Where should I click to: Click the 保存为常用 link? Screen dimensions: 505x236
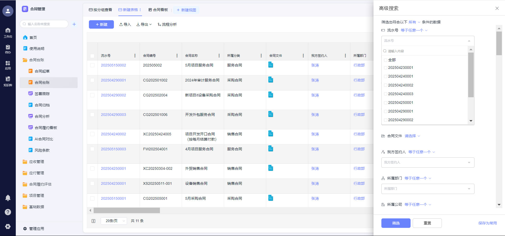coord(487,223)
